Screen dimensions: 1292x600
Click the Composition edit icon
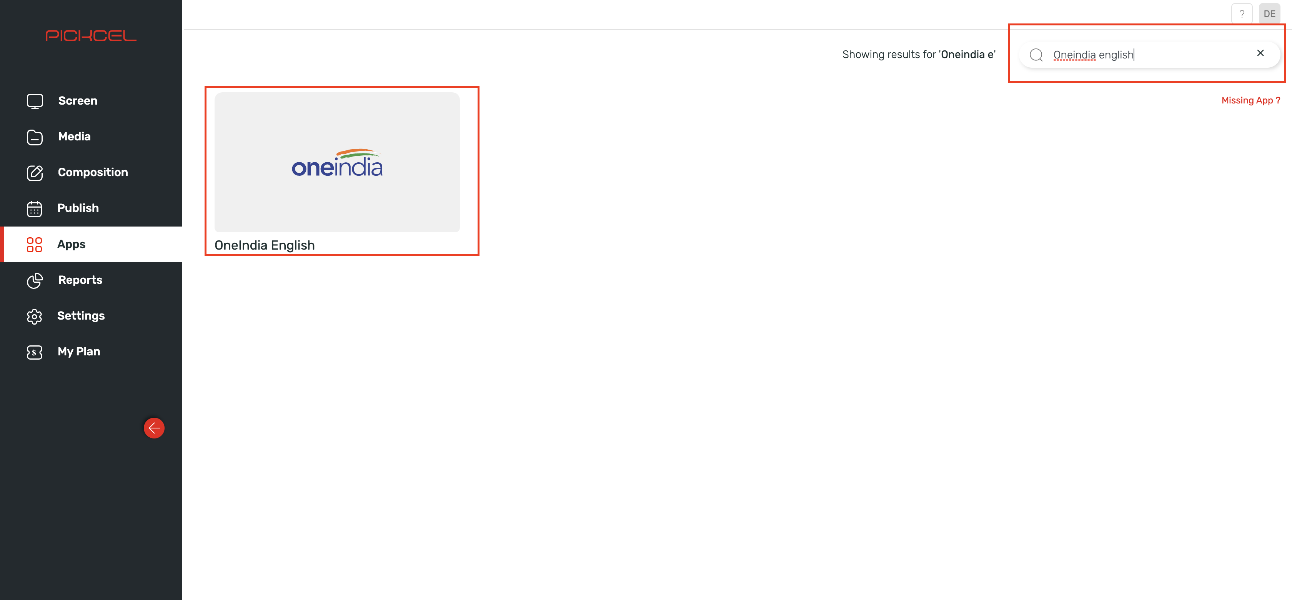tap(35, 173)
